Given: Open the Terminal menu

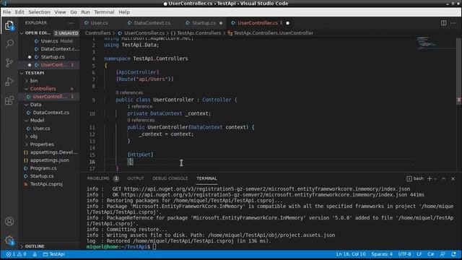Looking at the screenshot, I should (x=104, y=12).
